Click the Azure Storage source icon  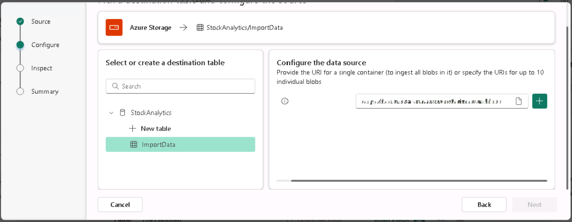click(114, 27)
